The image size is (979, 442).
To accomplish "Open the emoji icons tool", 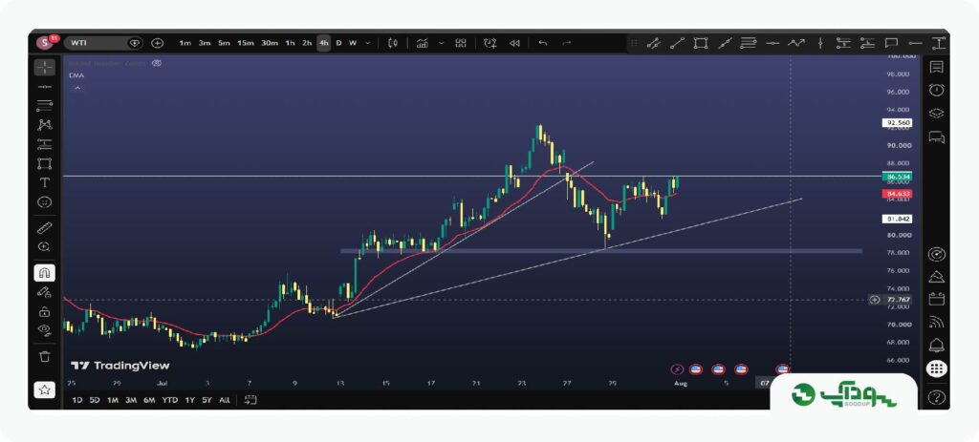I will pyautogui.click(x=44, y=202).
